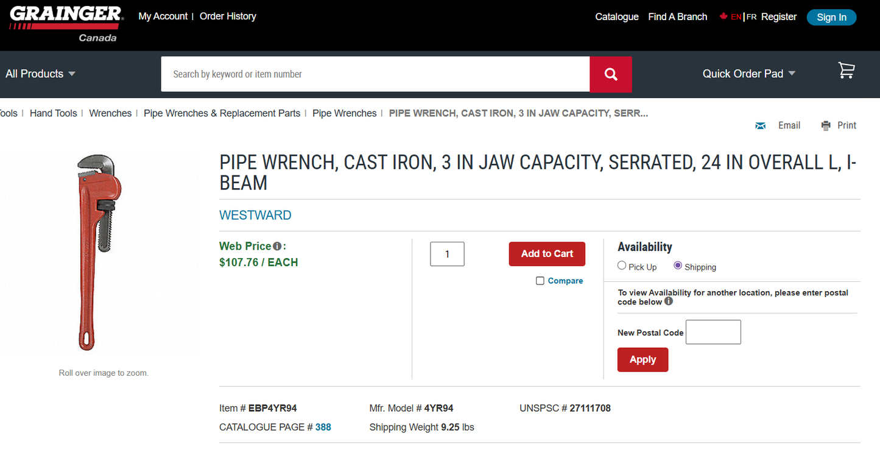Click the item number EBP4YR94
This screenshot has width=880, height=450.
point(272,409)
